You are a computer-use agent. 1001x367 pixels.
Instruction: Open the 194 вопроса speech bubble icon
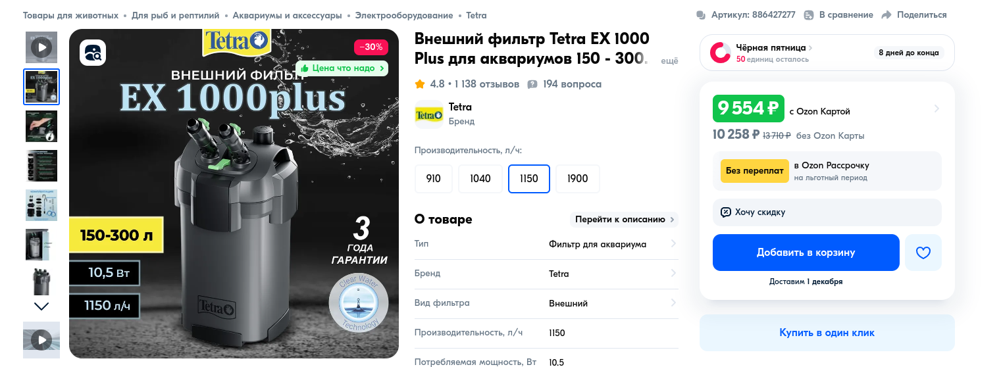(x=532, y=84)
